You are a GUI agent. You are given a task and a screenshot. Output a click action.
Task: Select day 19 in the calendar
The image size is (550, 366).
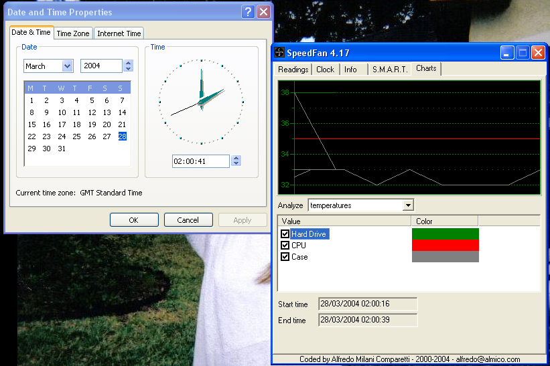pyautogui.click(x=92, y=124)
